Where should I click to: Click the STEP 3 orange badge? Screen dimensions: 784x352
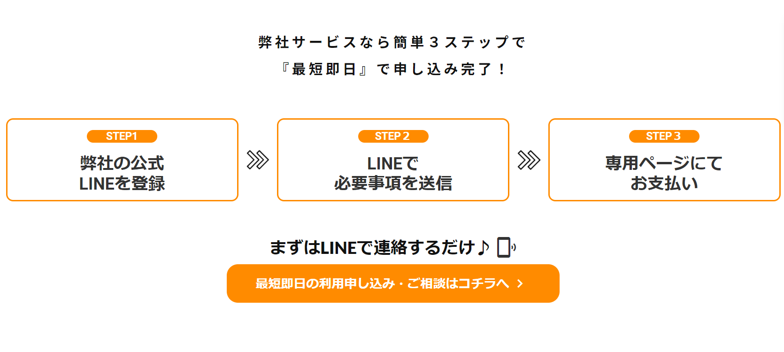(664, 137)
